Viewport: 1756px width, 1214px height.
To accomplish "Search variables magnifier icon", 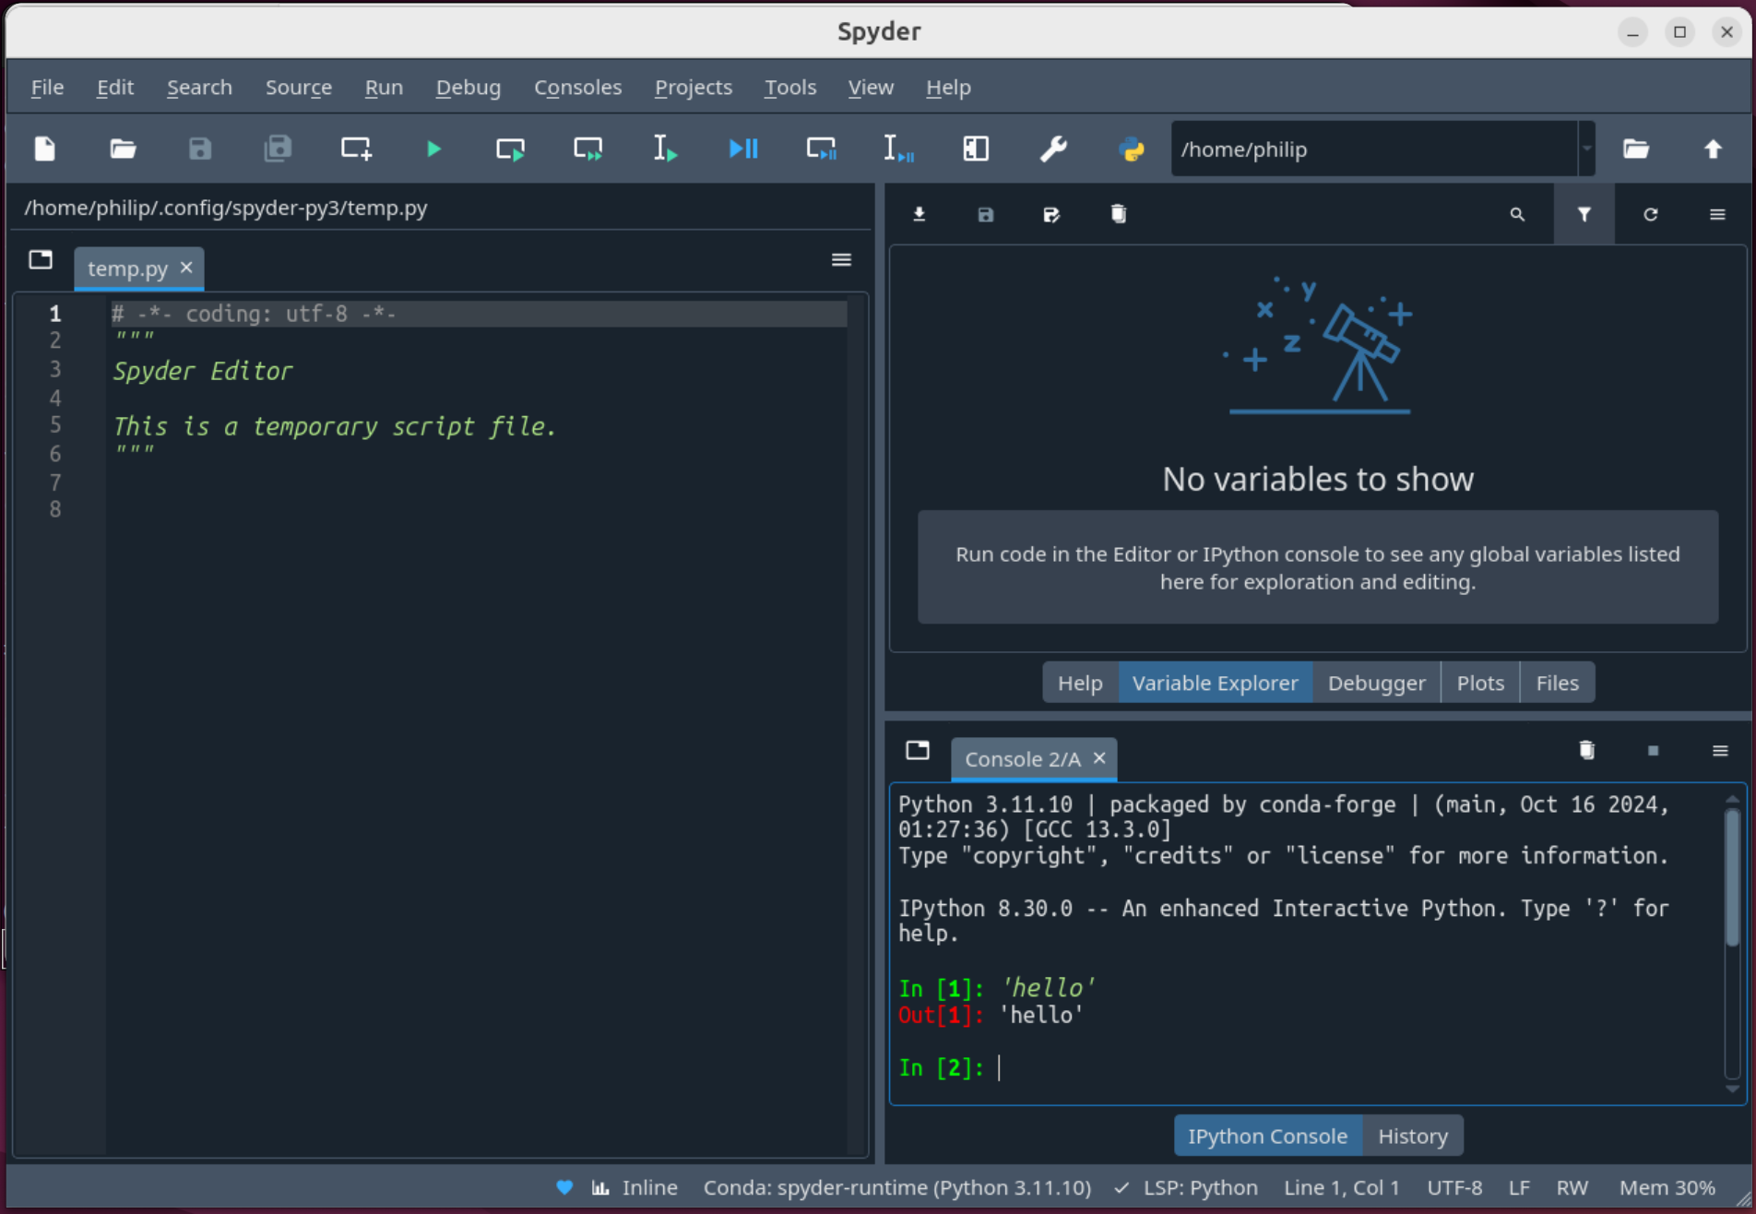I will pyautogui.click(x=1517, y=214).
